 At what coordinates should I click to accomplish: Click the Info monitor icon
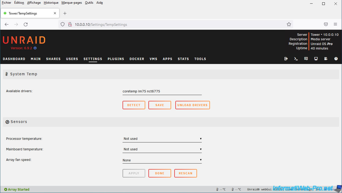click(x=316, y=59)
